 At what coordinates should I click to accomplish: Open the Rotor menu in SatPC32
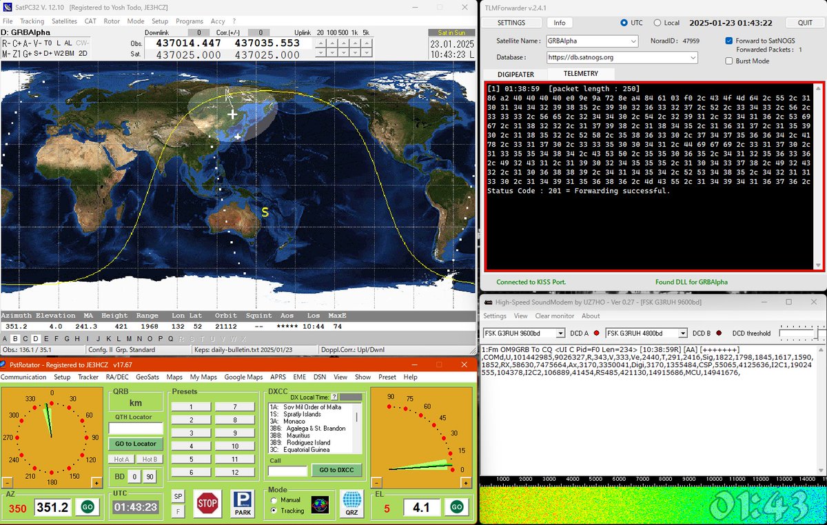pos(112,21)
